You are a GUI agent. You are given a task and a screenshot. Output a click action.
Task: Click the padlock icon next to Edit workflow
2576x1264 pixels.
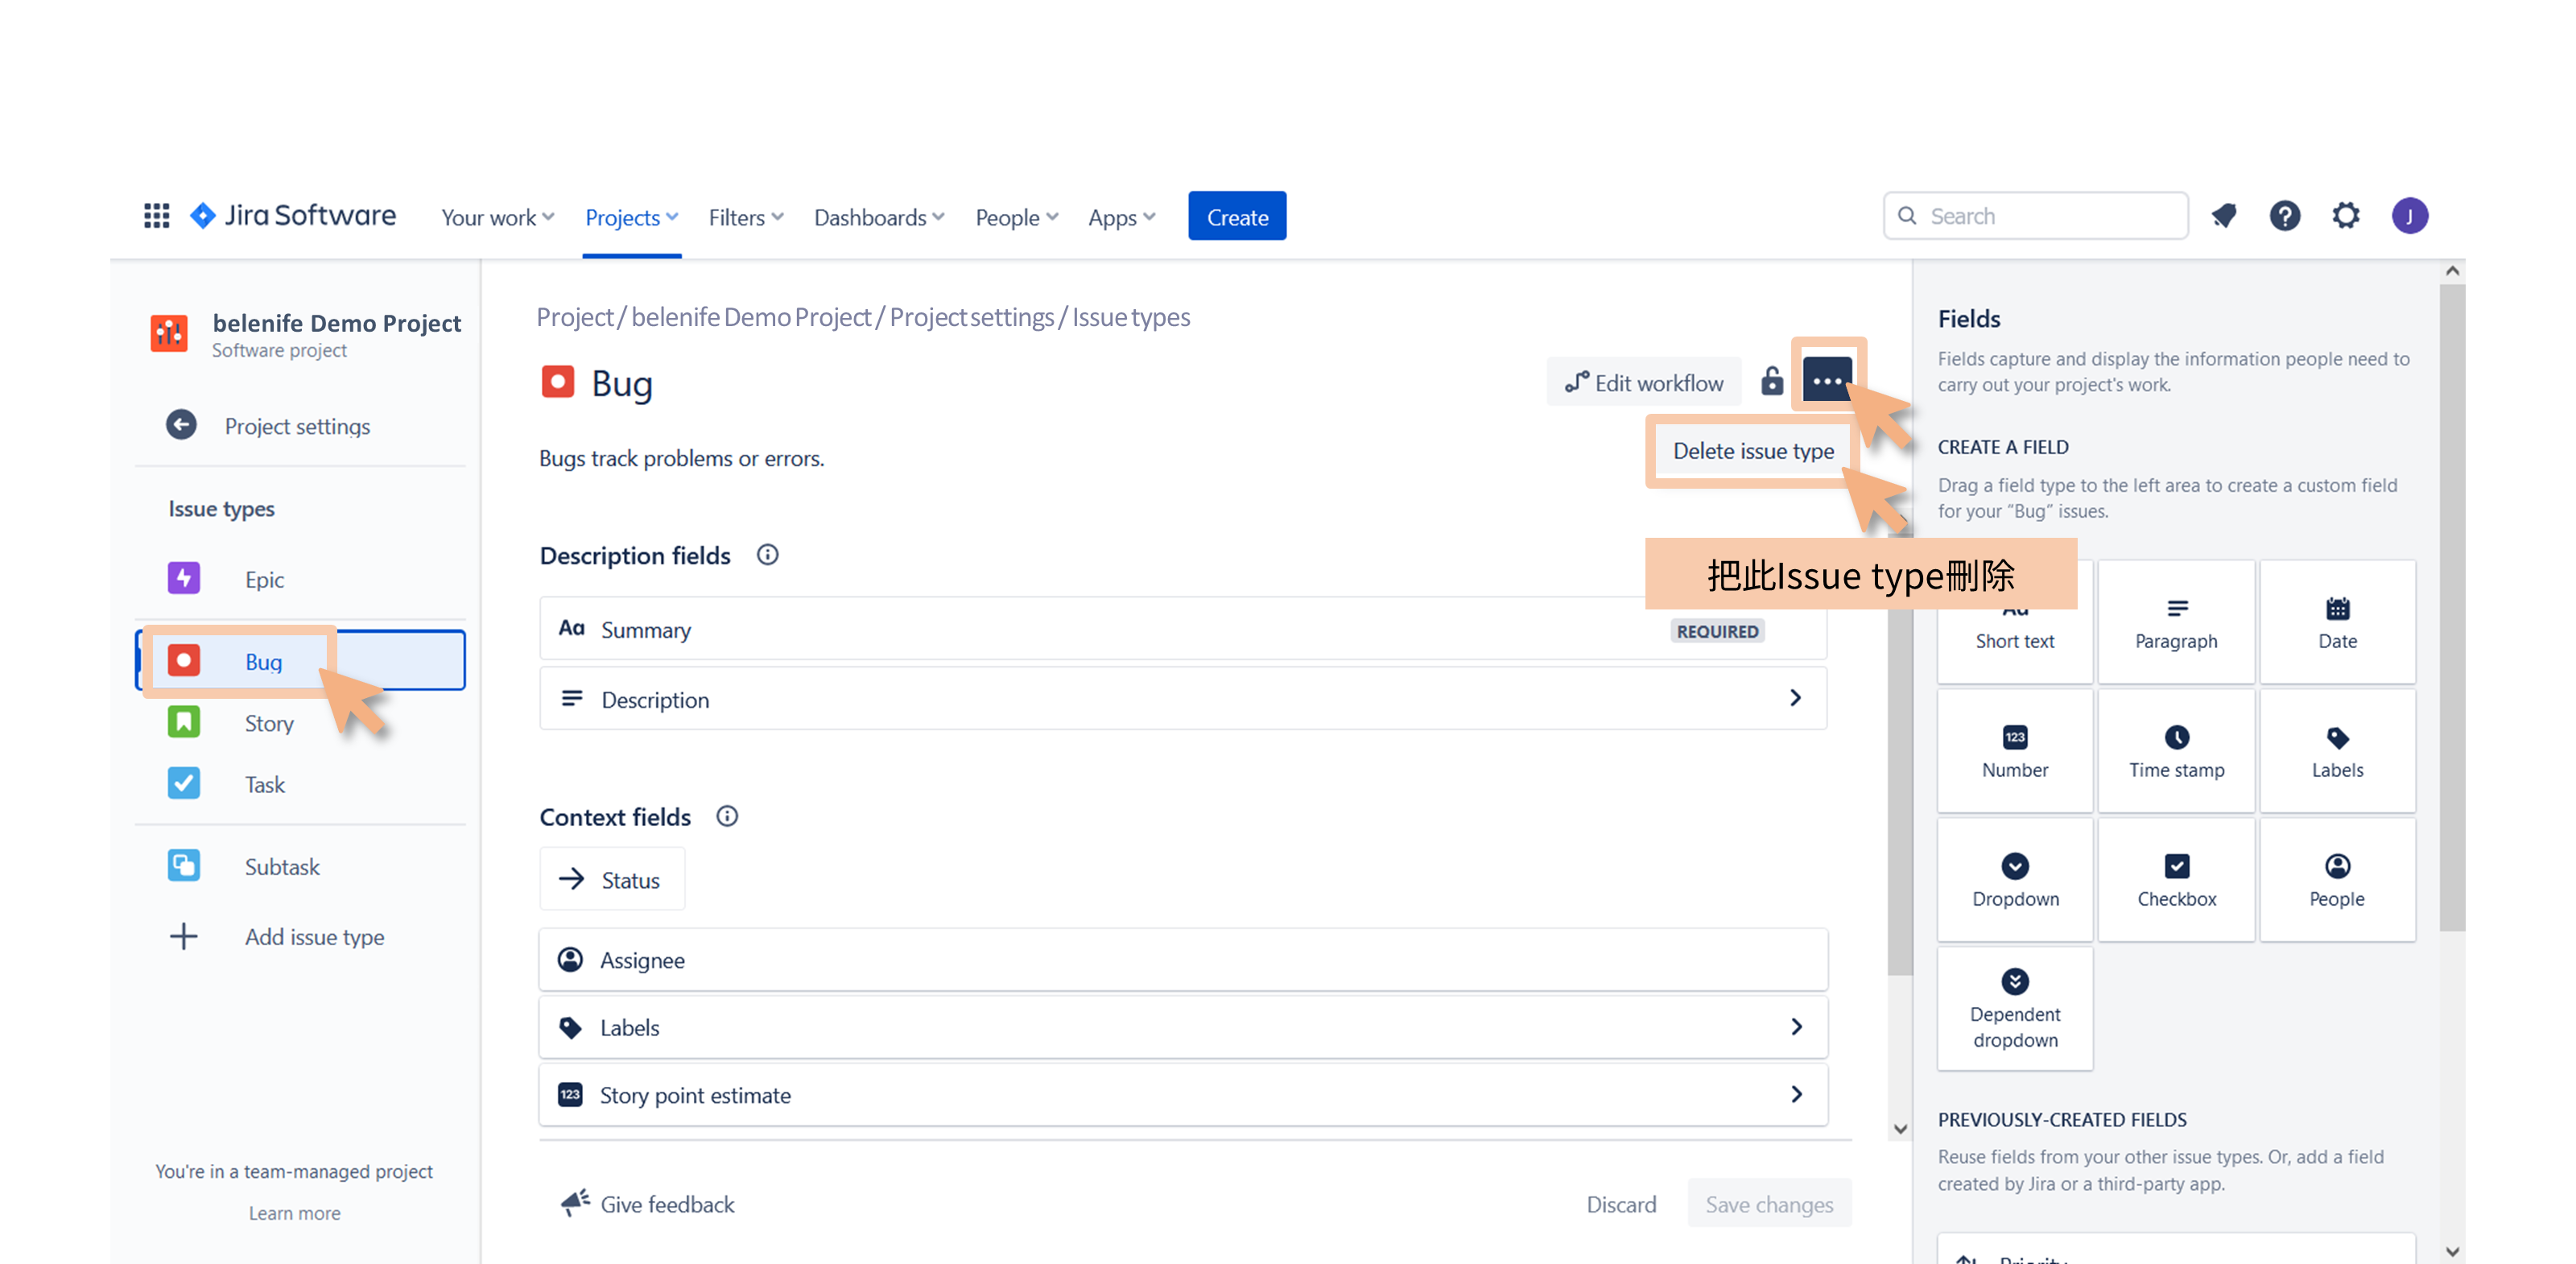(x=1771, y=382)
